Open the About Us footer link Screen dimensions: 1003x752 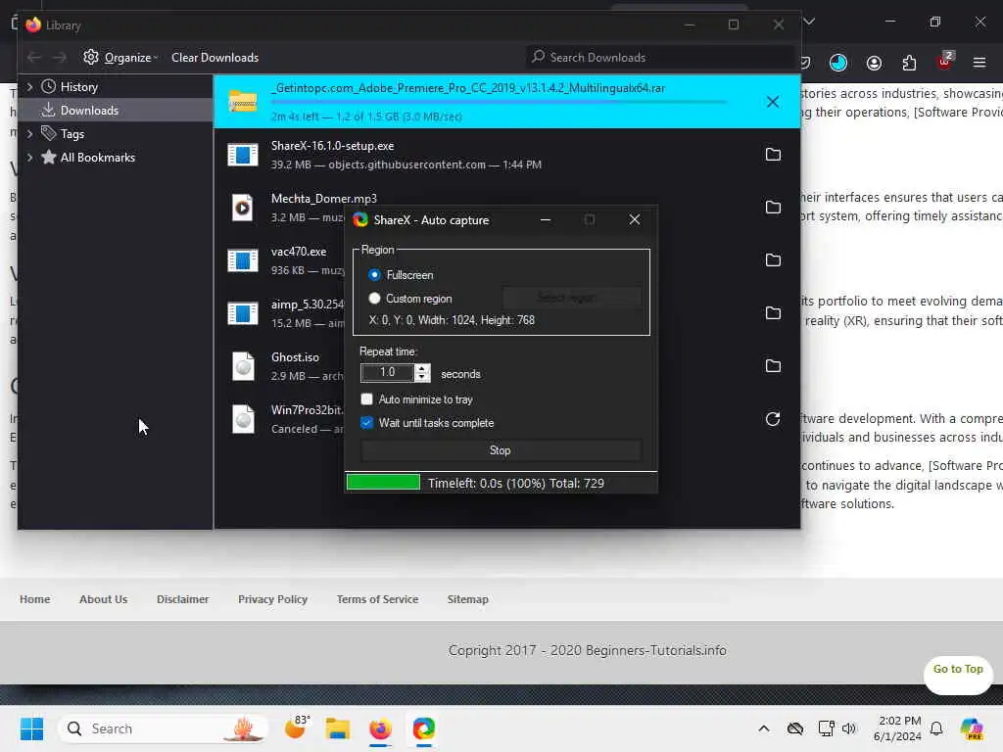point(103,599)
